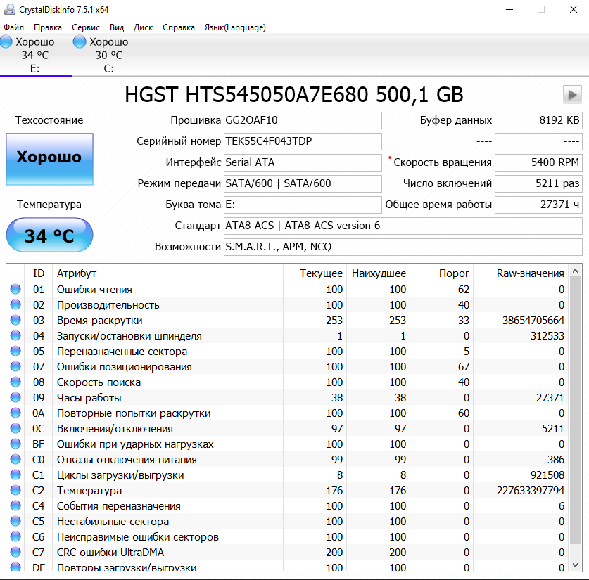Click the Общее время работы field 27371 ч
Image resolution: width=589 pixels, height=580 pixels.
(538, 205)
